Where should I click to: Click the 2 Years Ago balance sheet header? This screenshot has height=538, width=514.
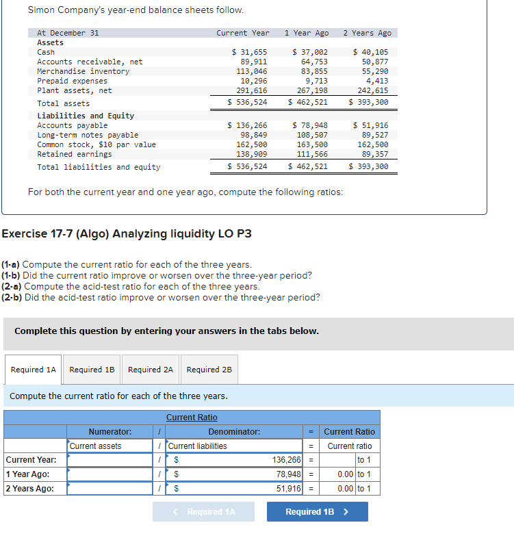[x=367, y=33]
